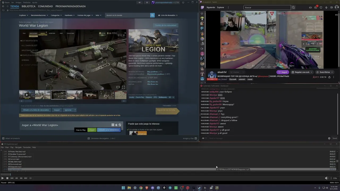Image resolution: width=340 pixels, height=191 pixels.
Task: Collapse the Twitch chat panel arrow
Action: click(x=337, y=15)
